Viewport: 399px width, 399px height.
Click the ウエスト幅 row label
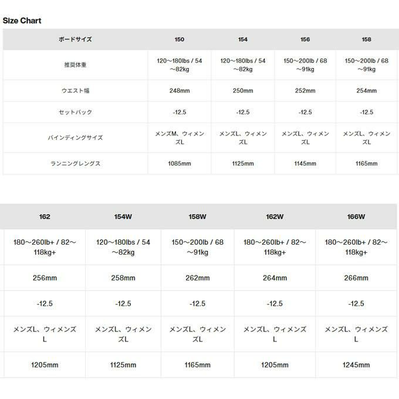pyautogui.click(x=75, y=91)
